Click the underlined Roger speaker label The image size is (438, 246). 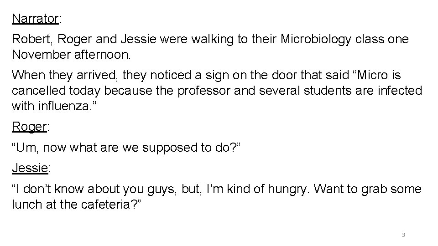29,127
